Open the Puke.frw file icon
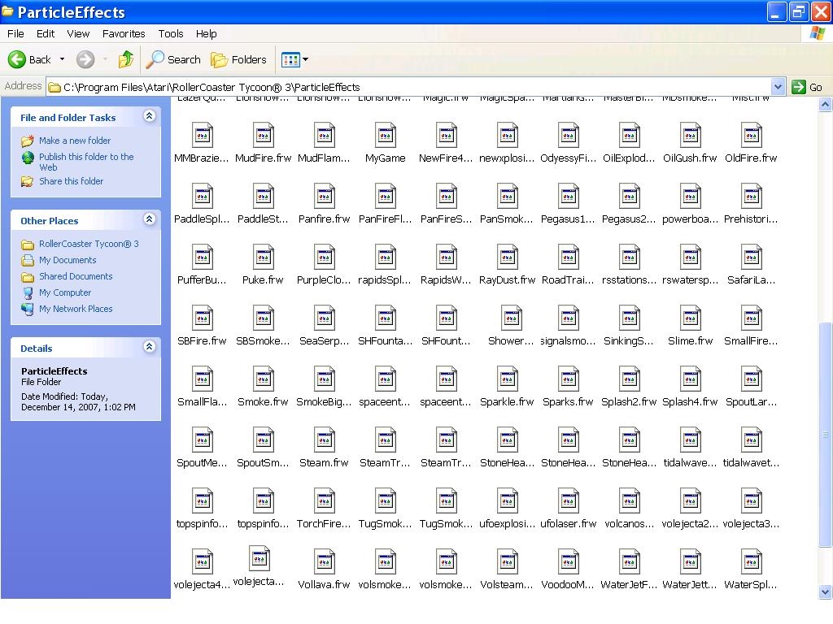The image size is (833, 624). (x=263, y=258)
